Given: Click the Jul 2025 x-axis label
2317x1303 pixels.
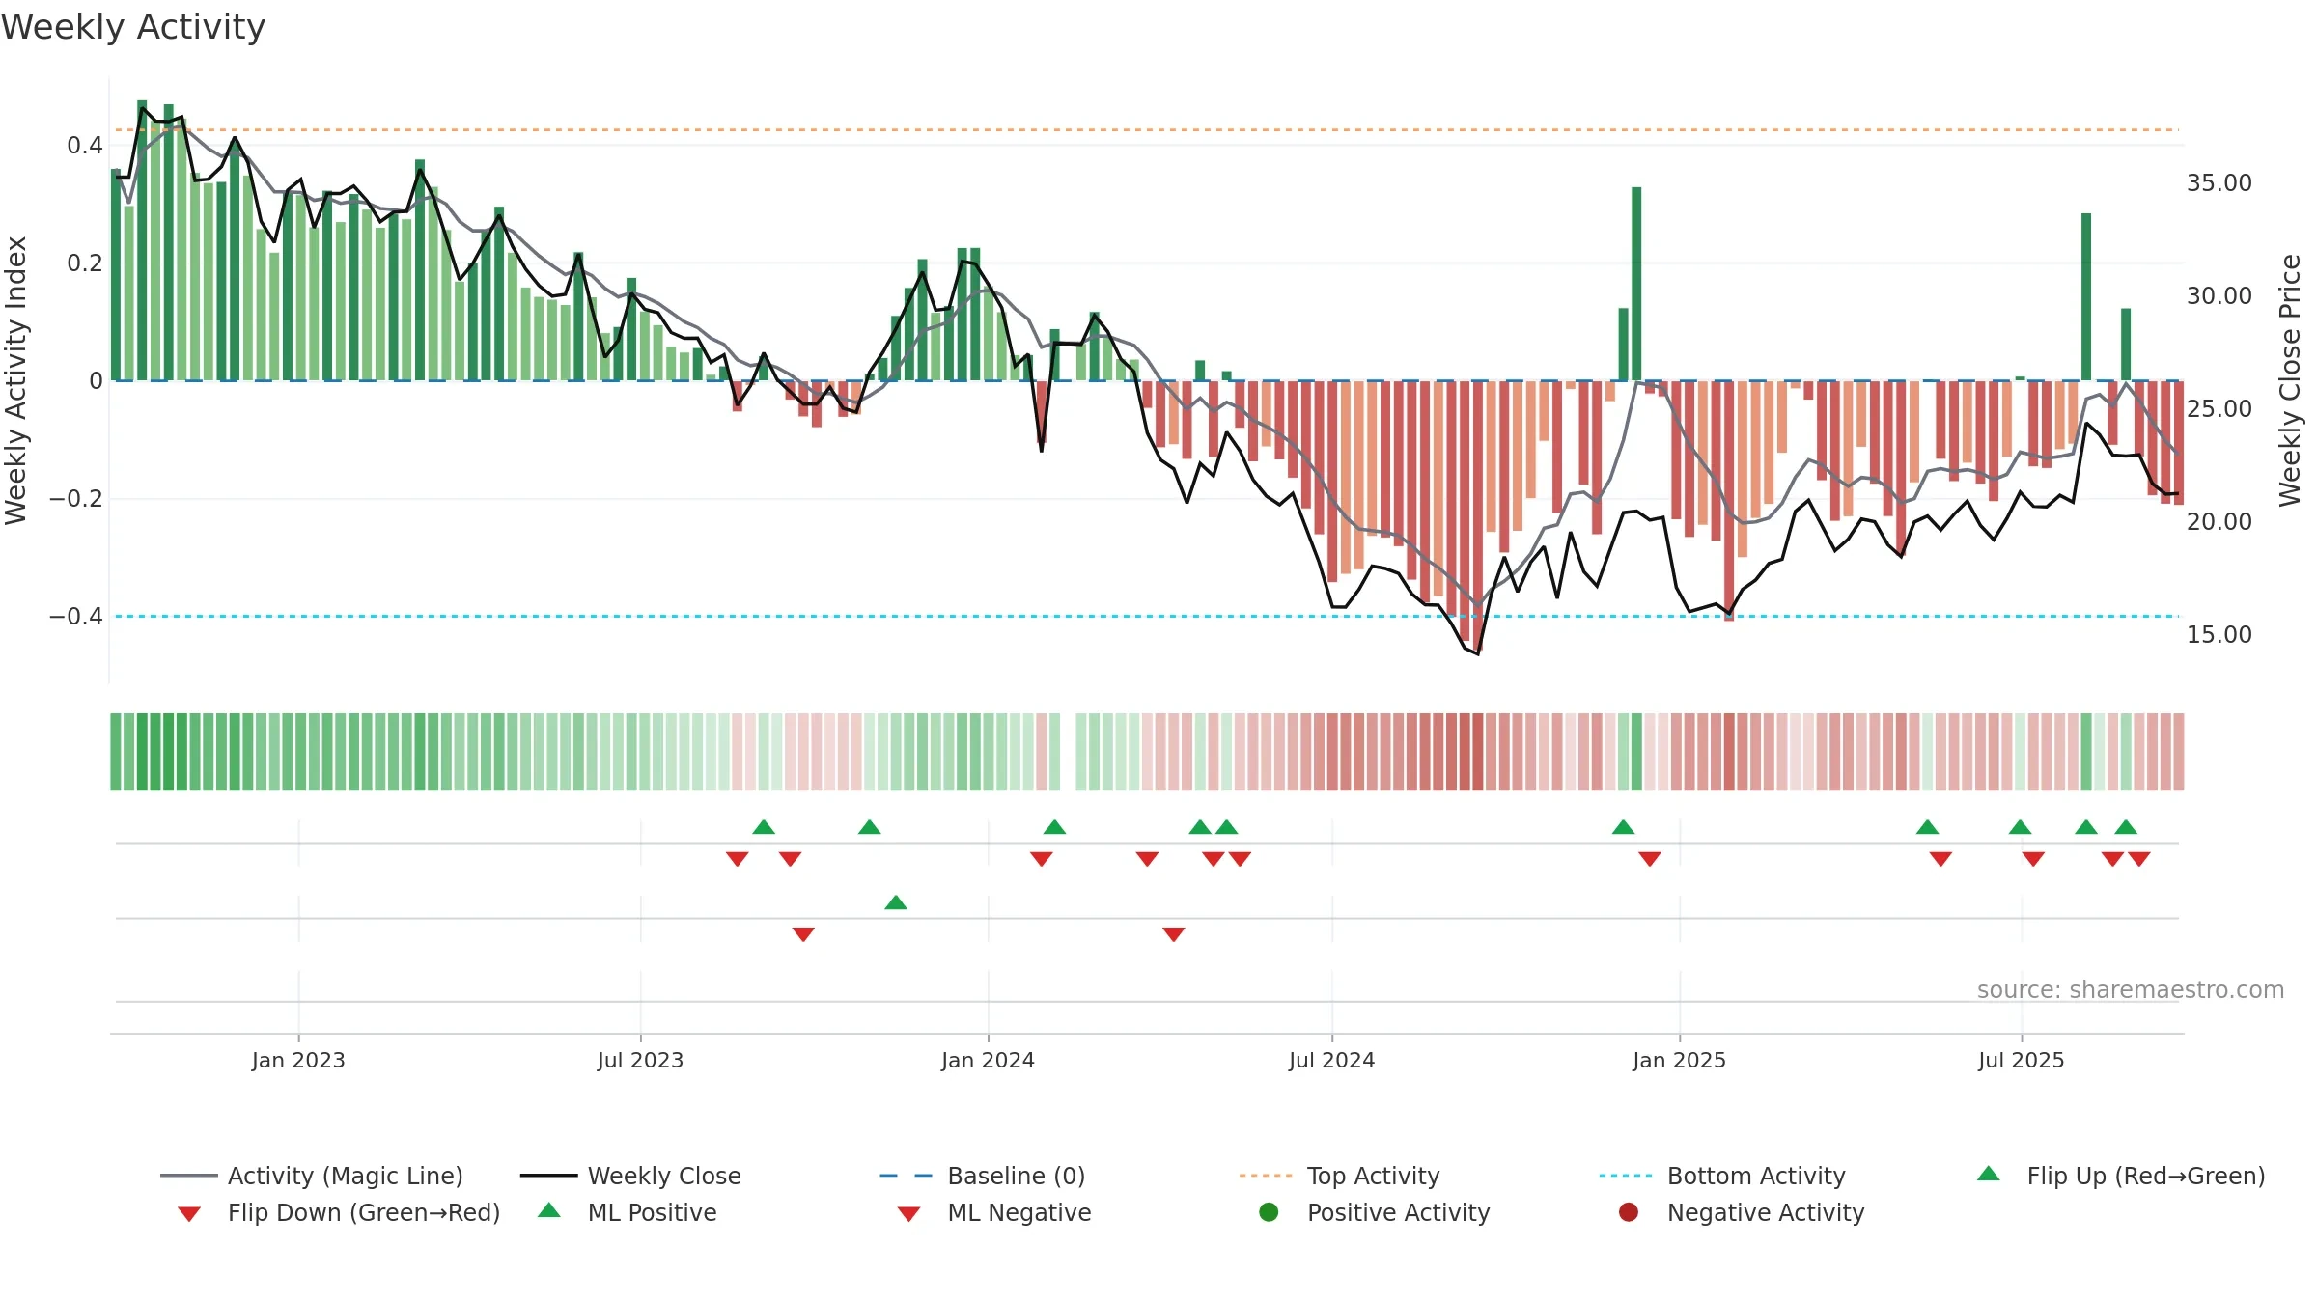Looking at the screenshot, I should (x=2021, y=1060).
